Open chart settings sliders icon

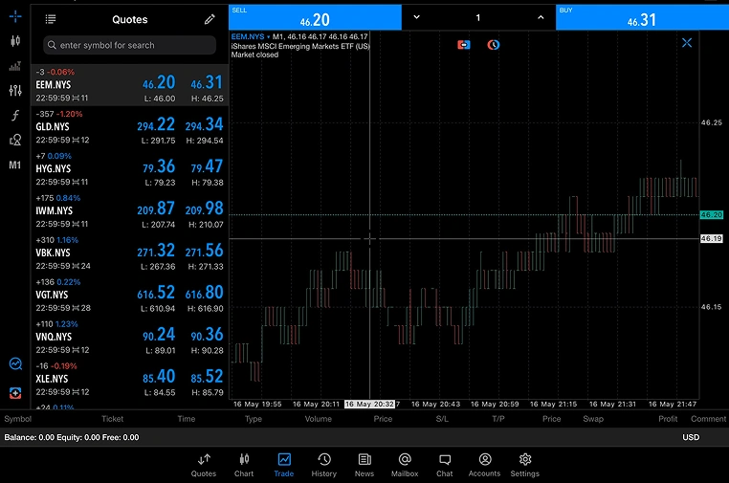tap(15, 90)
